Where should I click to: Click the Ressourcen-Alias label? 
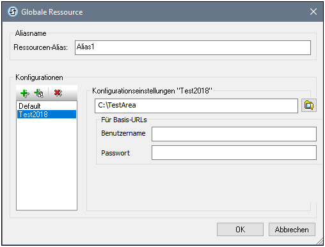(40, 47)
